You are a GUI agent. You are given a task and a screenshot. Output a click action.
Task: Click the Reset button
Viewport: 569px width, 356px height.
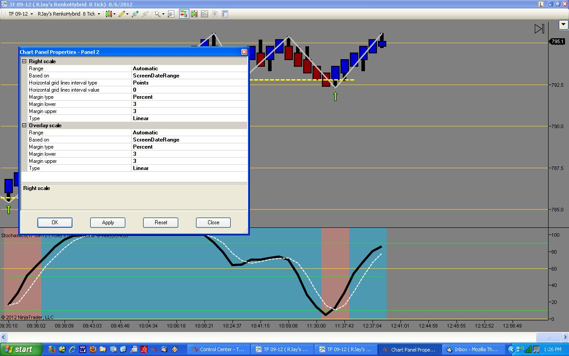pos(160,222)
